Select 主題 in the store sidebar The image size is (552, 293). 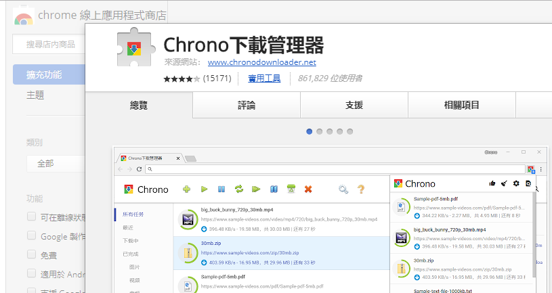tap(35, 95)
